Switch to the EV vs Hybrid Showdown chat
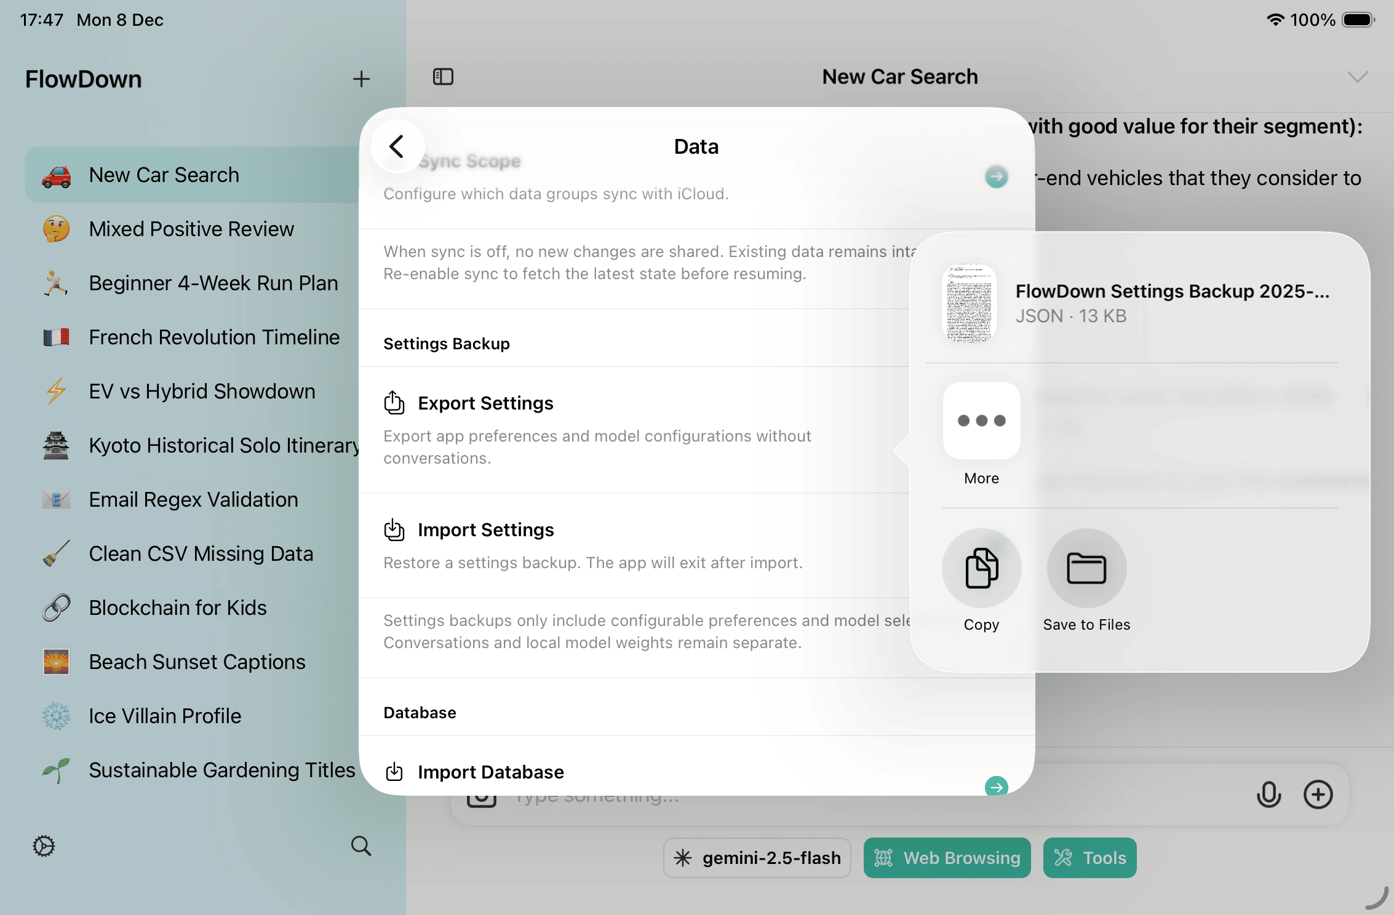The height and width of the screenshot is (915, 1394). point(202,391)
